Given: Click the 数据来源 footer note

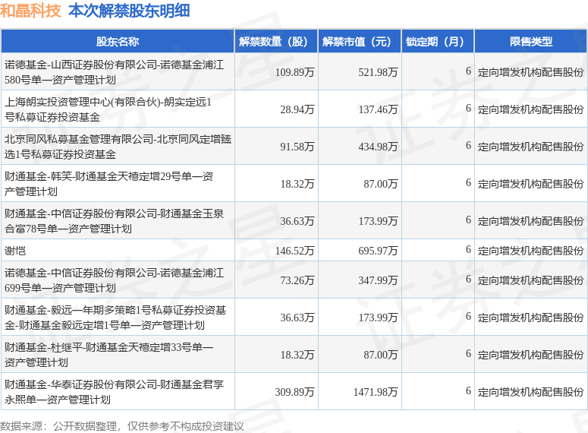Looking at the screenshot, I should [122, 426].
